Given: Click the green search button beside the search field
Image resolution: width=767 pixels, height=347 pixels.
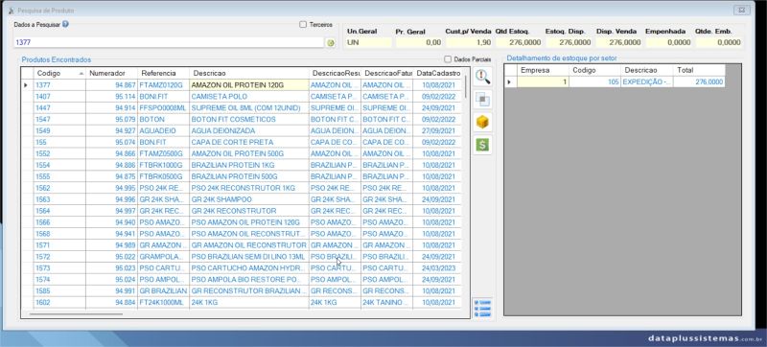Looking at the screenshot, I should [330, 43].
